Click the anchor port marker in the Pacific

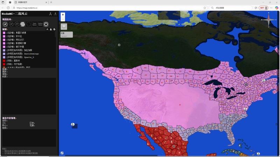tap(73, 125)
